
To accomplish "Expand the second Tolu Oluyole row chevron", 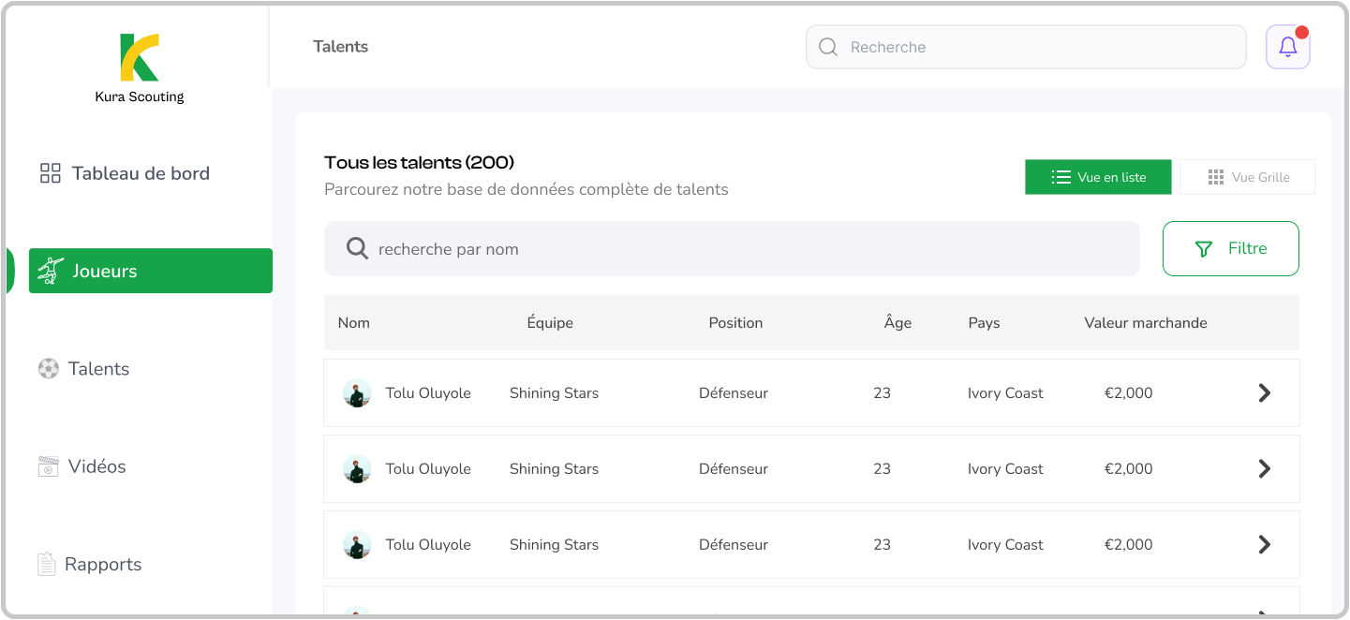I will click(1264, 468).
